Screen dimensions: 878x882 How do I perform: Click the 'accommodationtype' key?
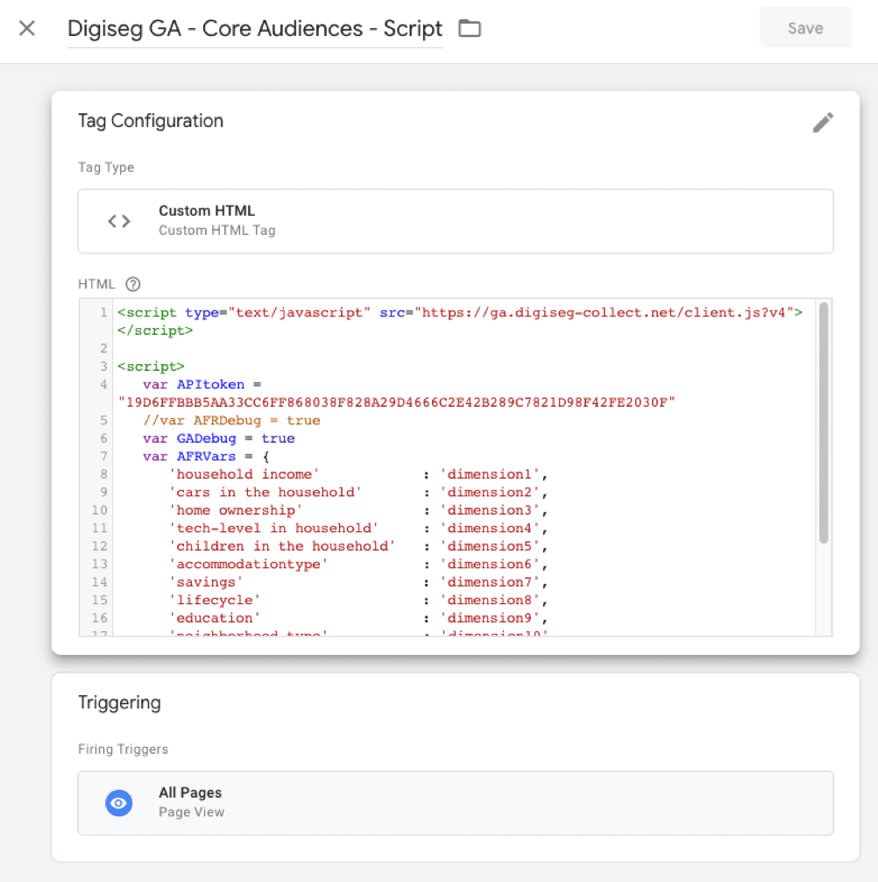click(x=249, y=565)
